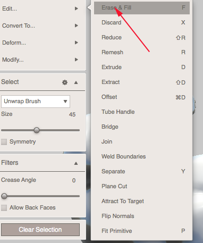Open the Deform... submenu arrow
This screenshot has width=203, height=243.
pos(77,43)
